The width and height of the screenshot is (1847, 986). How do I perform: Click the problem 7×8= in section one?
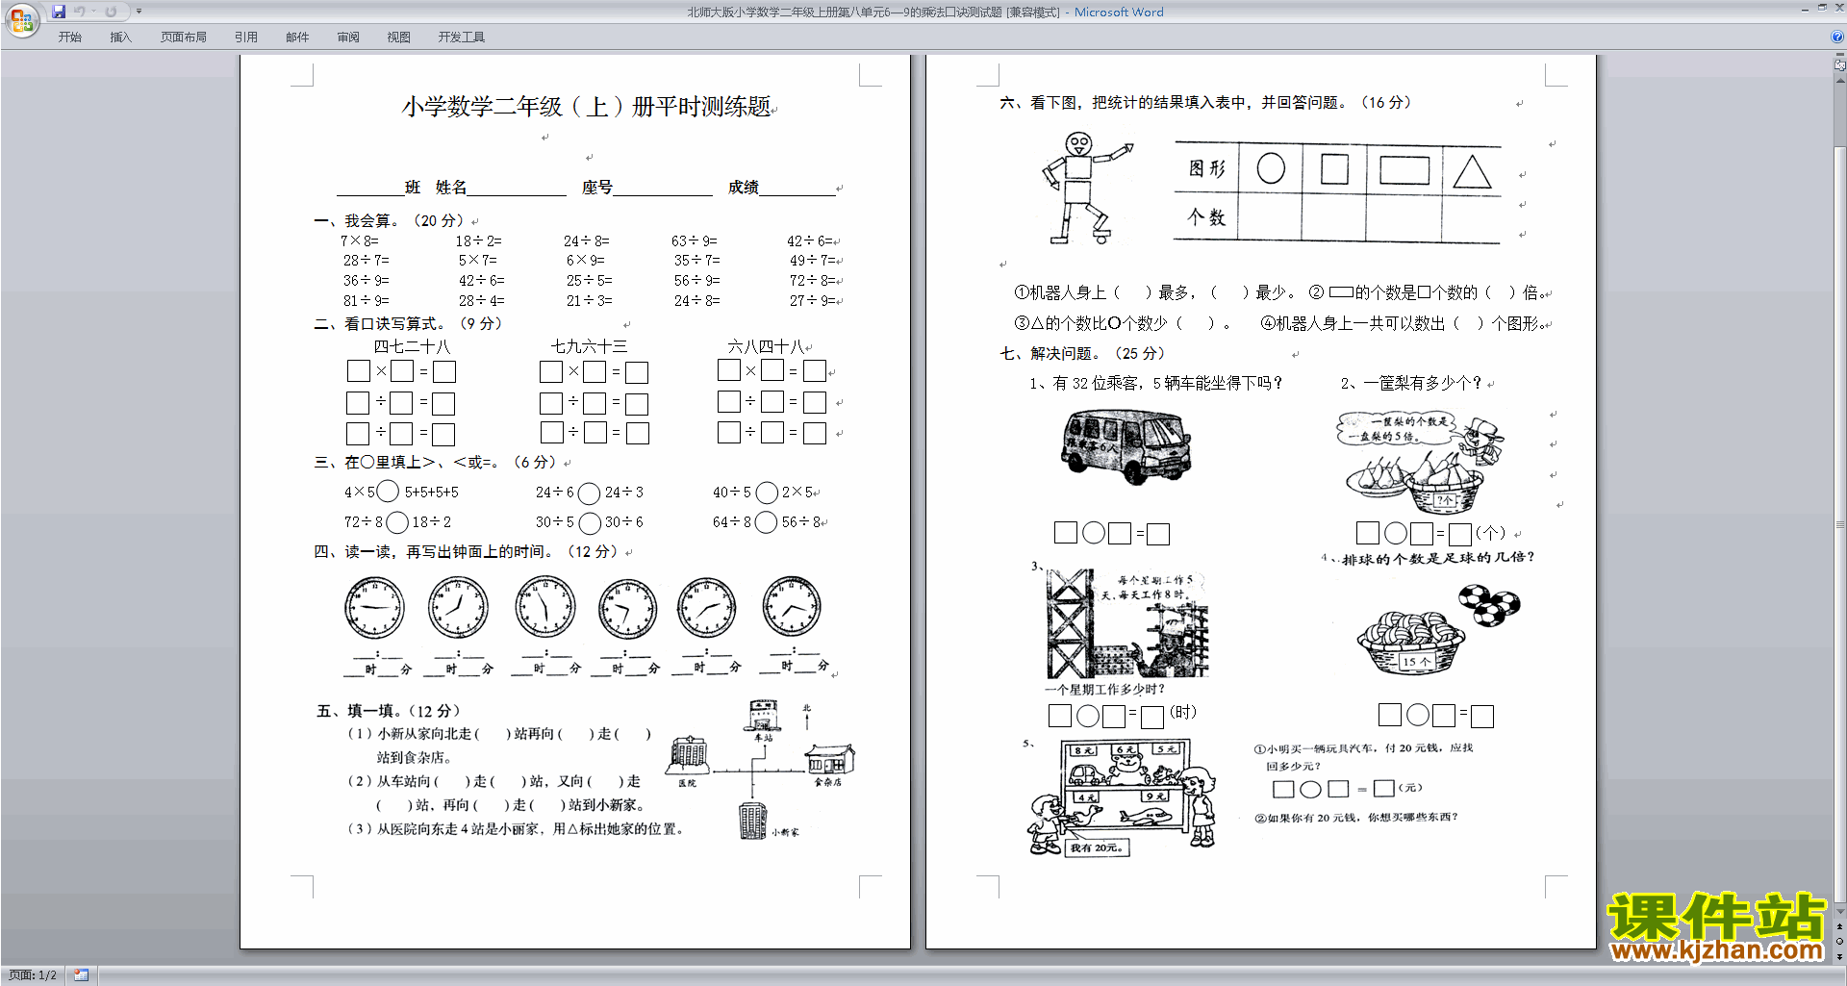pyautogui.click(x=360, y=240)
